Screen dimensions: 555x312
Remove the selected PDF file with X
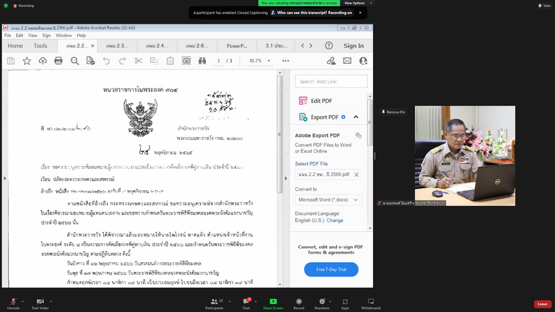356,175
